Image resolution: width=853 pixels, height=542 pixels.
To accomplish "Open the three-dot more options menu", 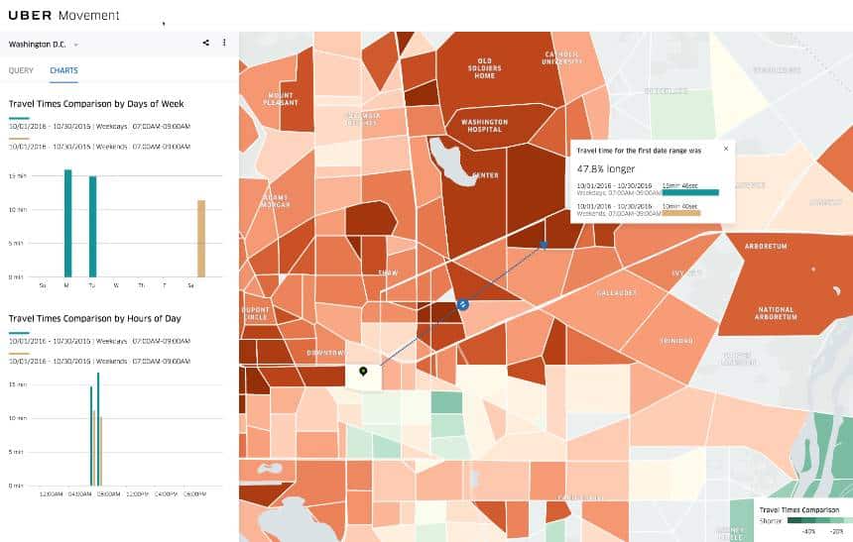I will click(224, 43).
